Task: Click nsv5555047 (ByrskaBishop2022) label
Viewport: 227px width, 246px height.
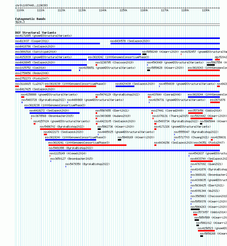Action: 196,132
